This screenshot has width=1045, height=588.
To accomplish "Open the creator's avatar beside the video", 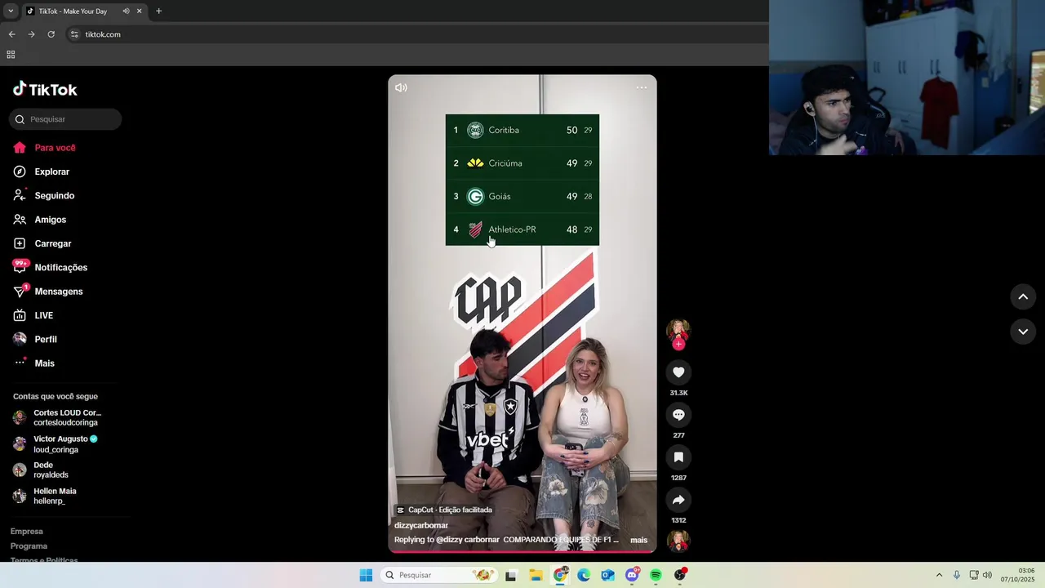I will click(678, 330).
